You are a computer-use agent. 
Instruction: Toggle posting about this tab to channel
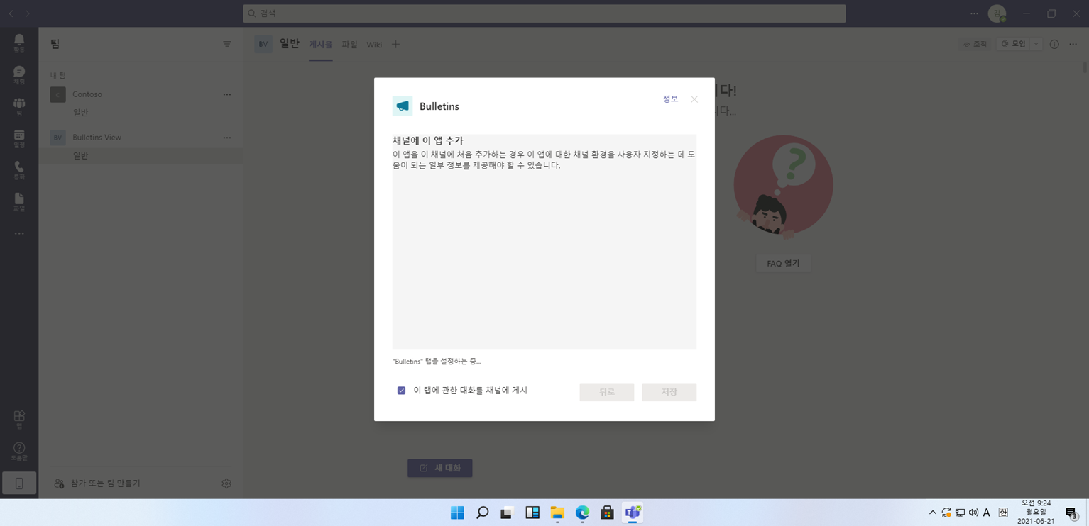(x=402, y=391)
